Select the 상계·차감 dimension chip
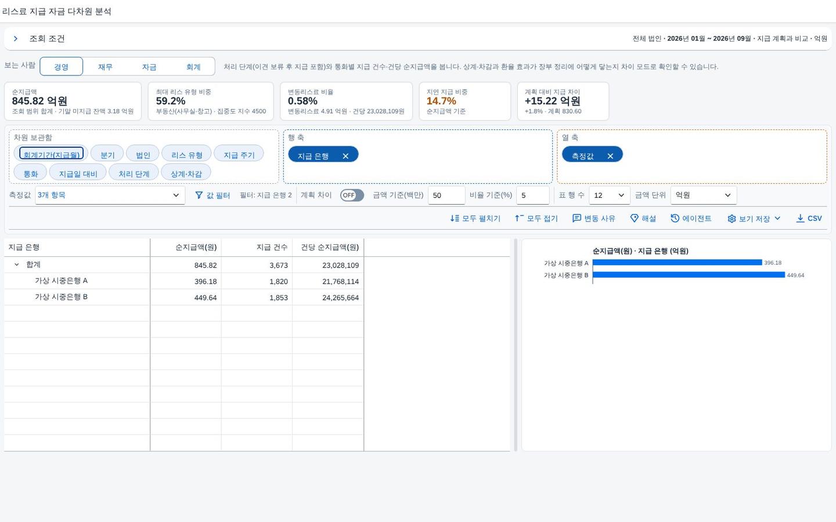The image size is (836, 522). tap(186, 173)
